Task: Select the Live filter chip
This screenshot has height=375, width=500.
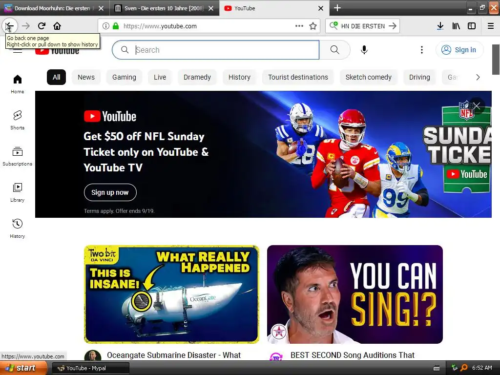Action: 160,77
